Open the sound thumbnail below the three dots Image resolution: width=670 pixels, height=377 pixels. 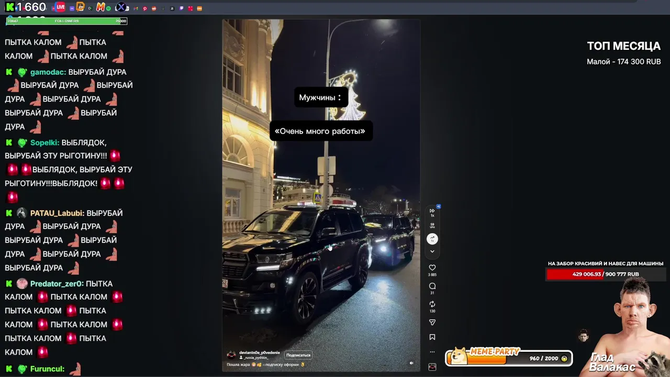click(x=432, y=367)
